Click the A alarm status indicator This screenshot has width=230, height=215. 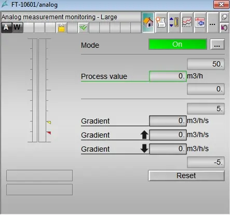6,28
